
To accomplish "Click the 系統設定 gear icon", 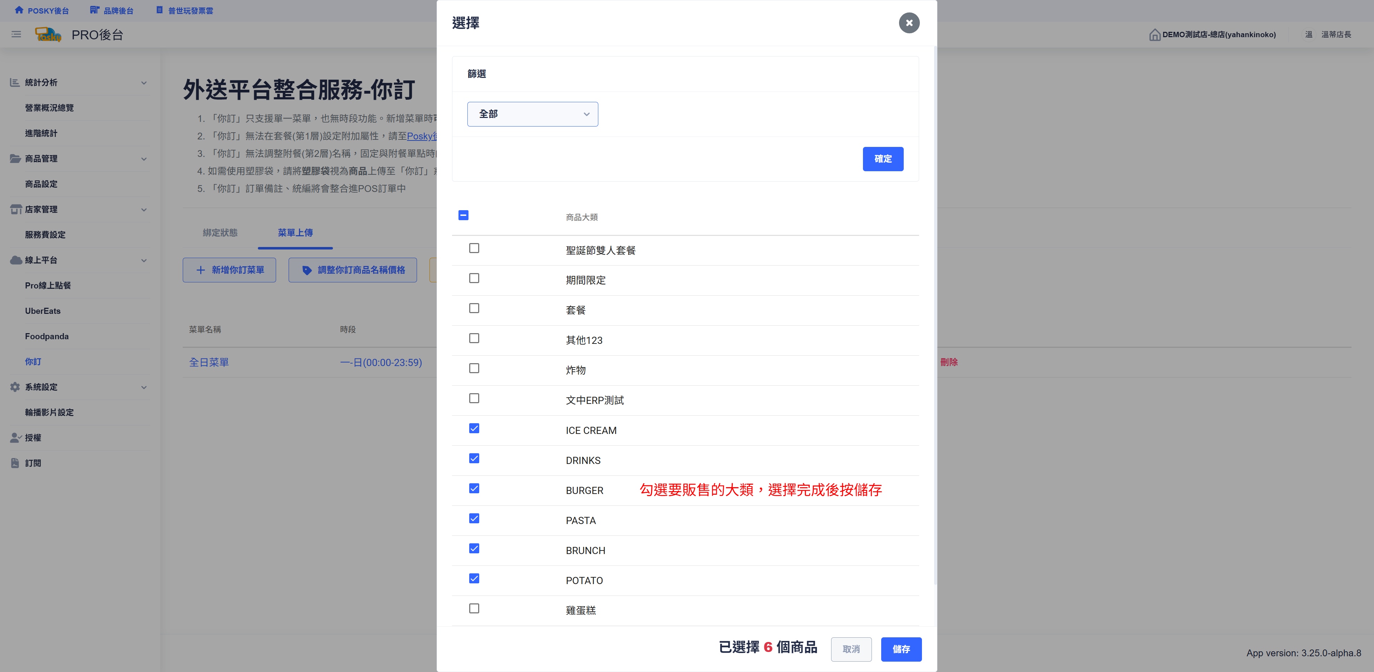I will pos(15,387).
